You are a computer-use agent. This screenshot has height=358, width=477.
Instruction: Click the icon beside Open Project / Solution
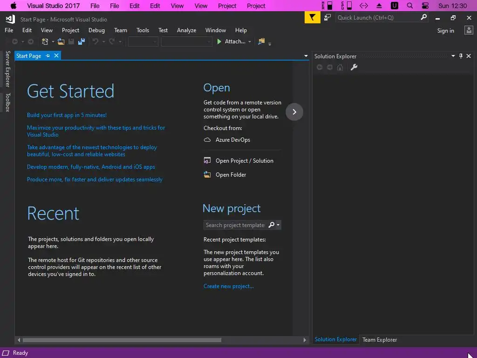pyautogui.click(x=207, y=160)
